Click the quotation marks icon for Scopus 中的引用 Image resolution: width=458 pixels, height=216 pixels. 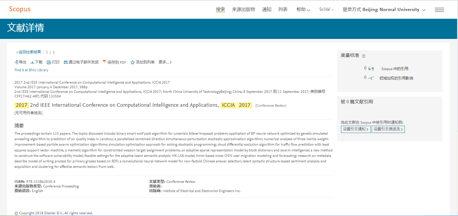pos(371,69)
